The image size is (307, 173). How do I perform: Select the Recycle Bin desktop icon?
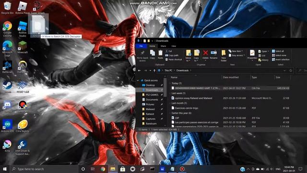pyautogui.click(x=8, y=8)
